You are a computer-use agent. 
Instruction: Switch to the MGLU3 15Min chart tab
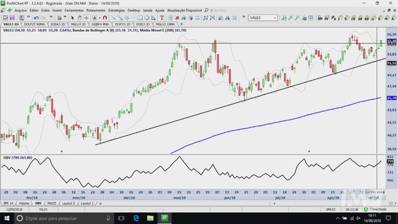[165, 24]
